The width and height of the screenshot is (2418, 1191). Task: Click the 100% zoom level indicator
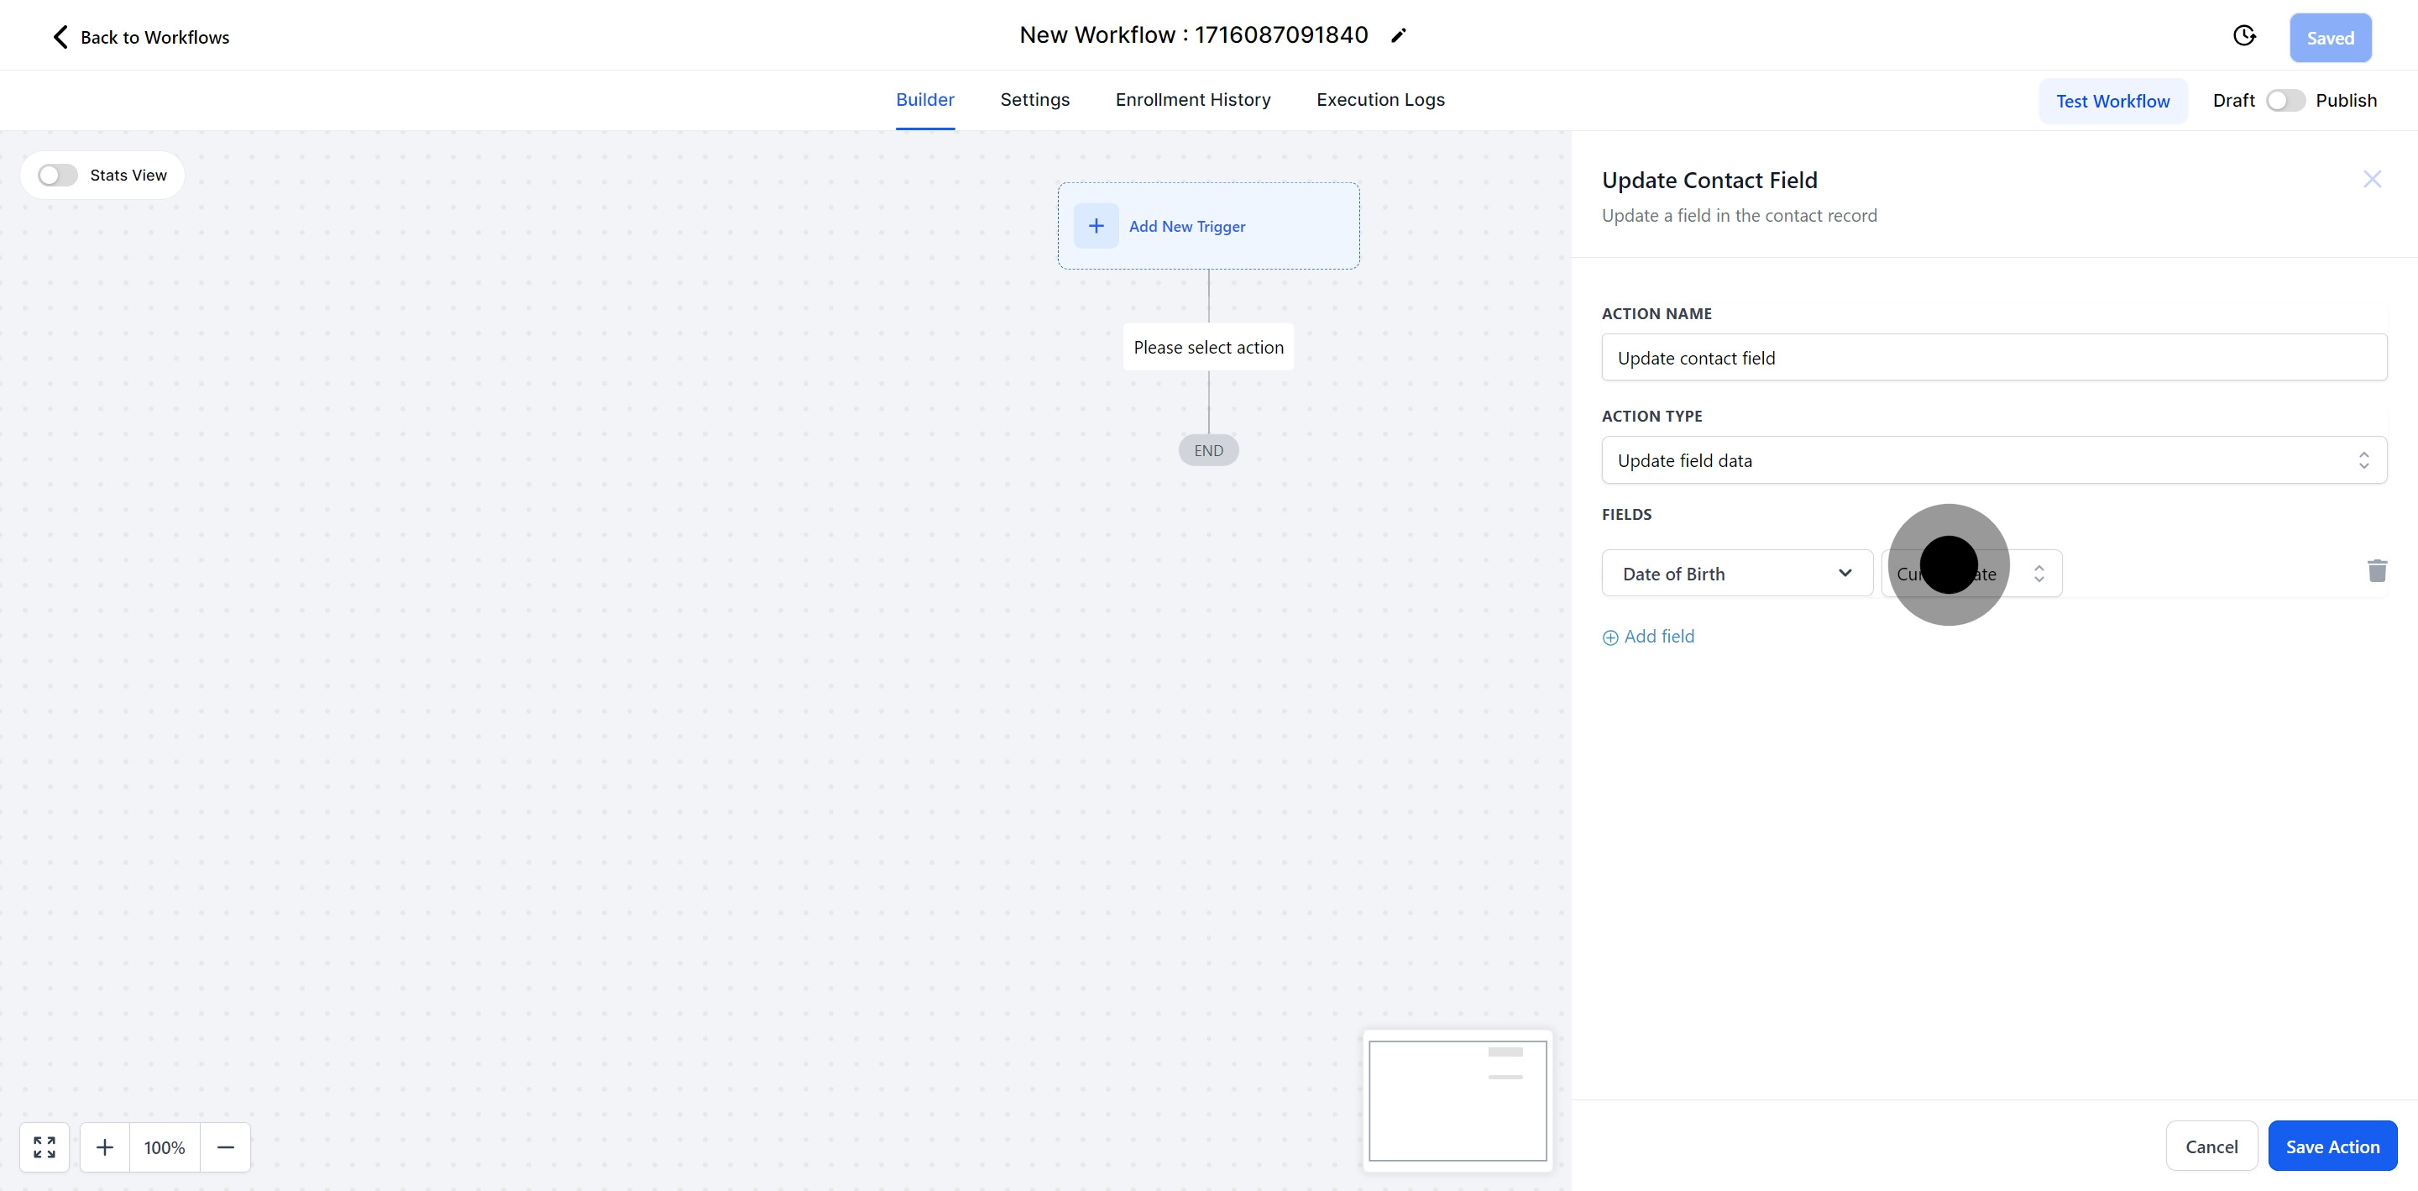tap(165, 1146)
